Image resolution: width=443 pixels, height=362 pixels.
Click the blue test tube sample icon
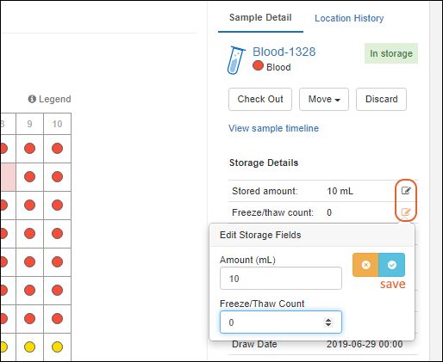pyautogui.click(x=236, y=60)
